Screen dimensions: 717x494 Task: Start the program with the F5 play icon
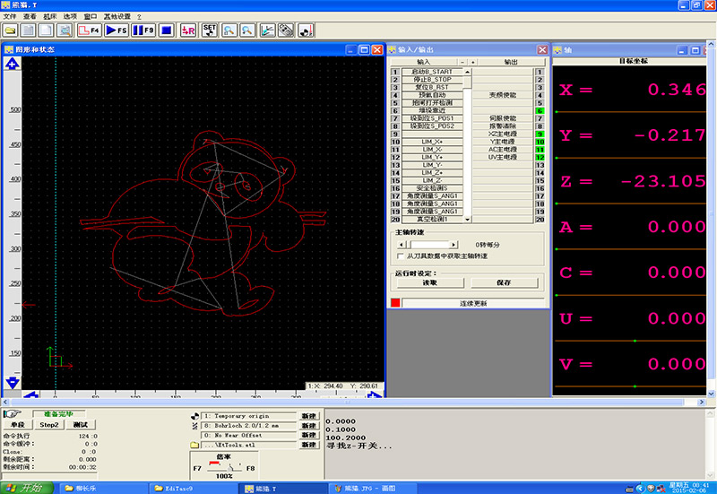[x=117, y=30]
